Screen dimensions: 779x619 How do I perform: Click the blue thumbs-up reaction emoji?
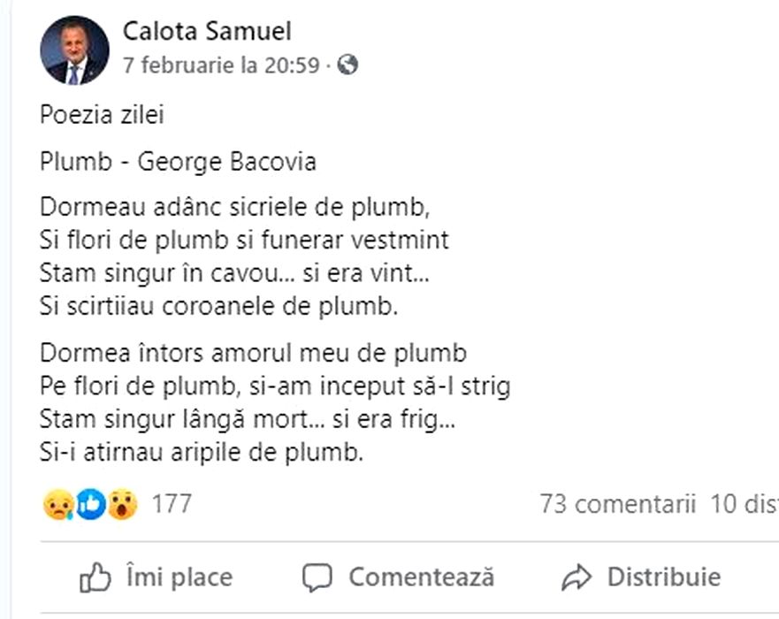coord(90,505)
